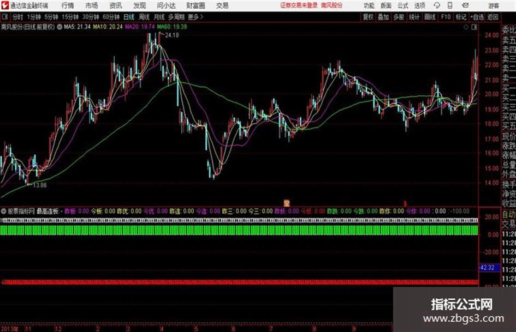Screen dimensions: 516x332
Task: Click the 股票指标网 最高连板 indicator name
Action: coord(33,211)
